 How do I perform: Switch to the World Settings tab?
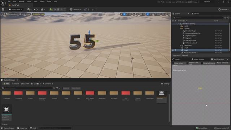tap(198, 59)
